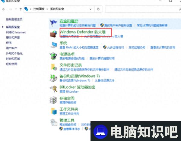Click 释放磁盘空间
Image resolution: width=181 pixels, height=141 pixels.
[68, 125]
